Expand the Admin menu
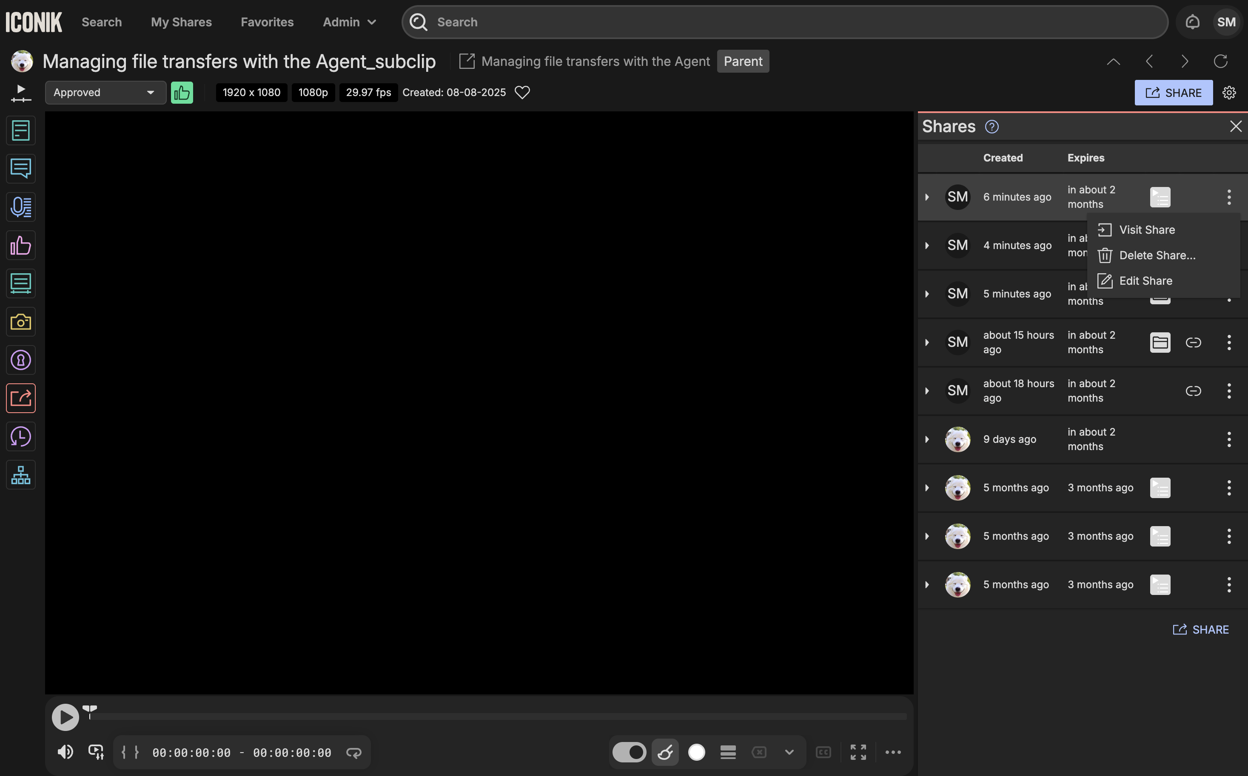 [x=349, y=22]
